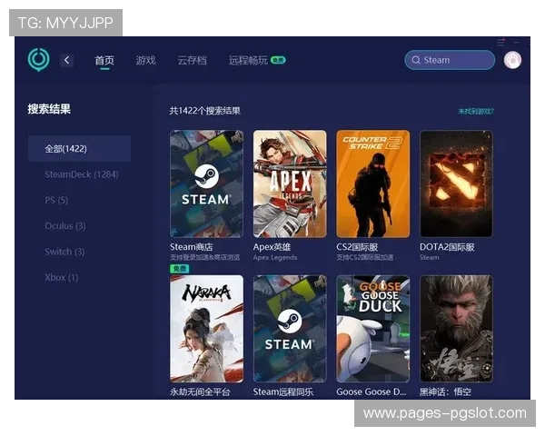Click the CS2国际服 title text
545x436 pixels.
pos(357,247)
